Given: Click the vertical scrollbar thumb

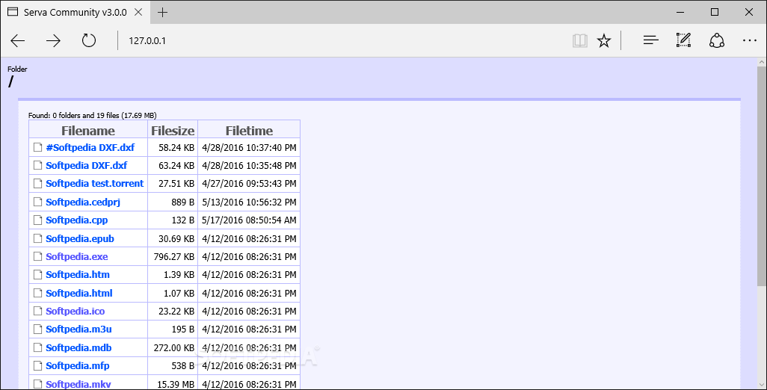Looking at the screenshot, I should (x=762, y=176).
